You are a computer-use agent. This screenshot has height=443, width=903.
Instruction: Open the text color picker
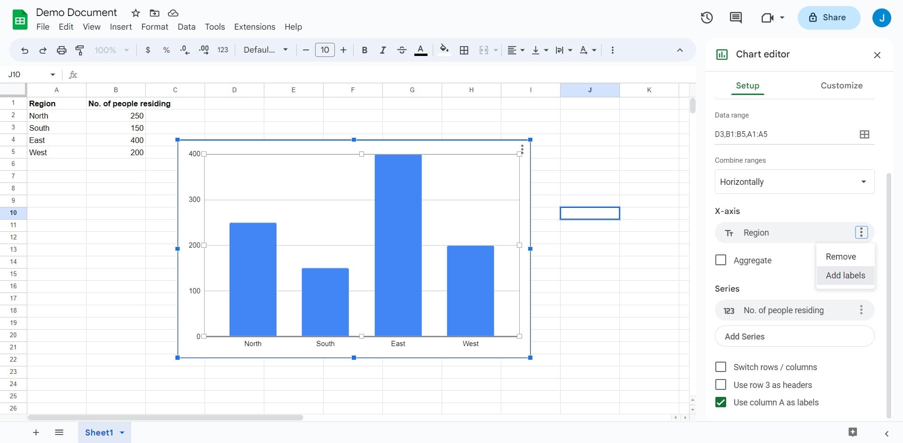[x=420, y=50]
